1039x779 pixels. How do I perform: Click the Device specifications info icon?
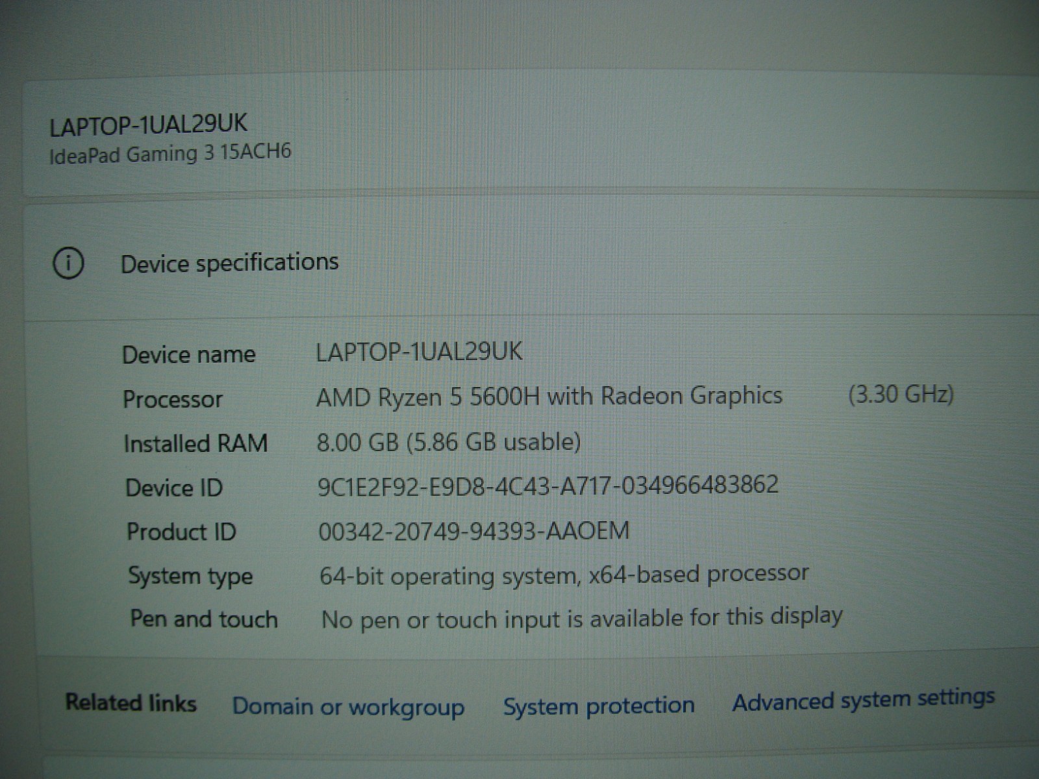(x=68, y=264)
